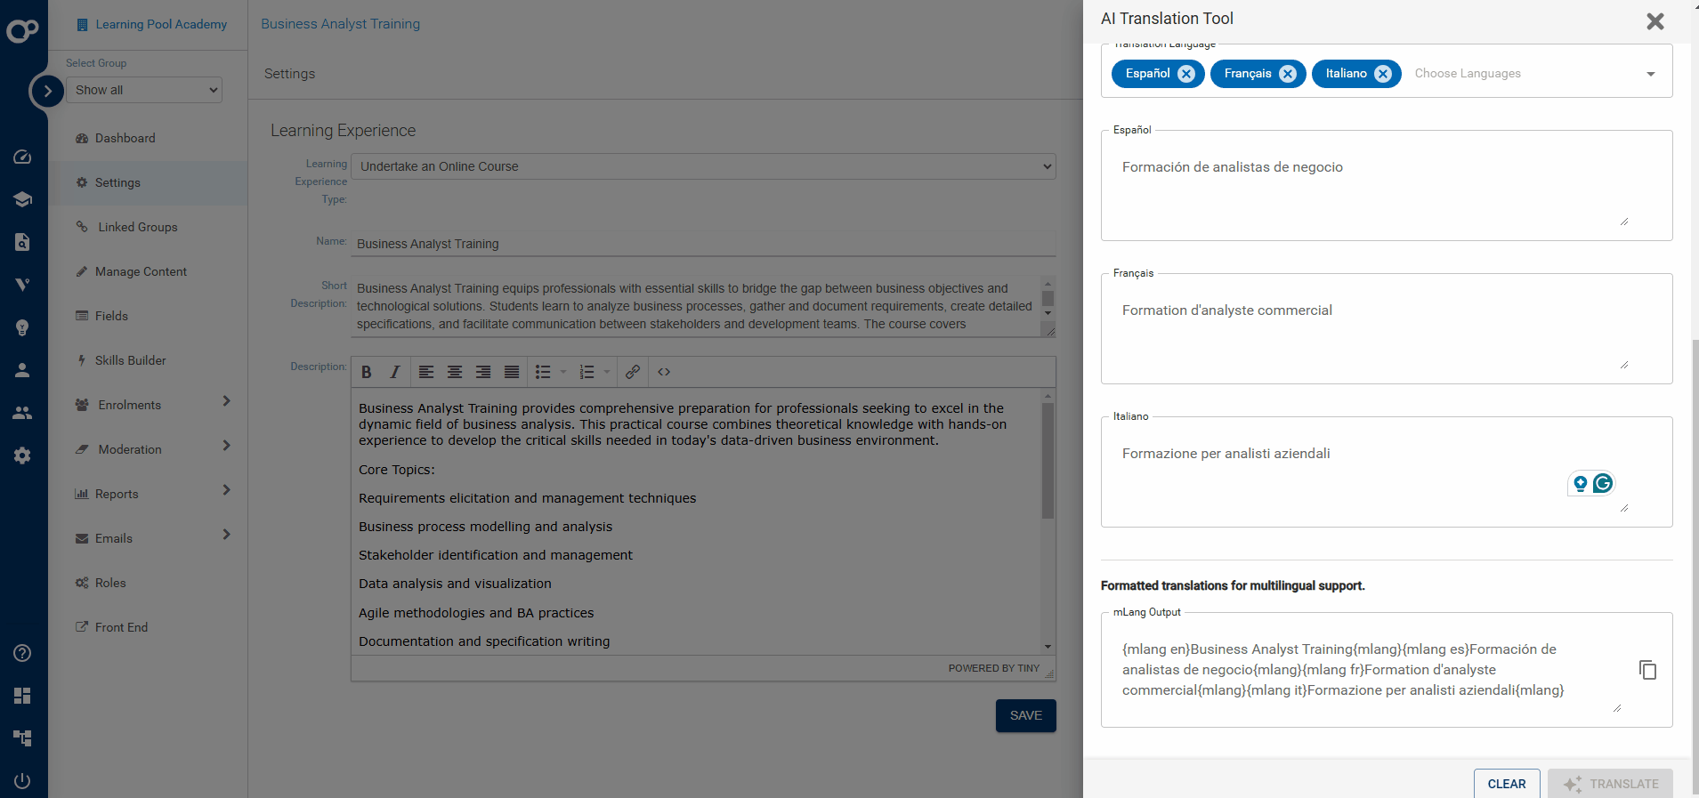The image size is (1699, 798).
Task: Open the help question mark icon
Action: tap(22, 653)
